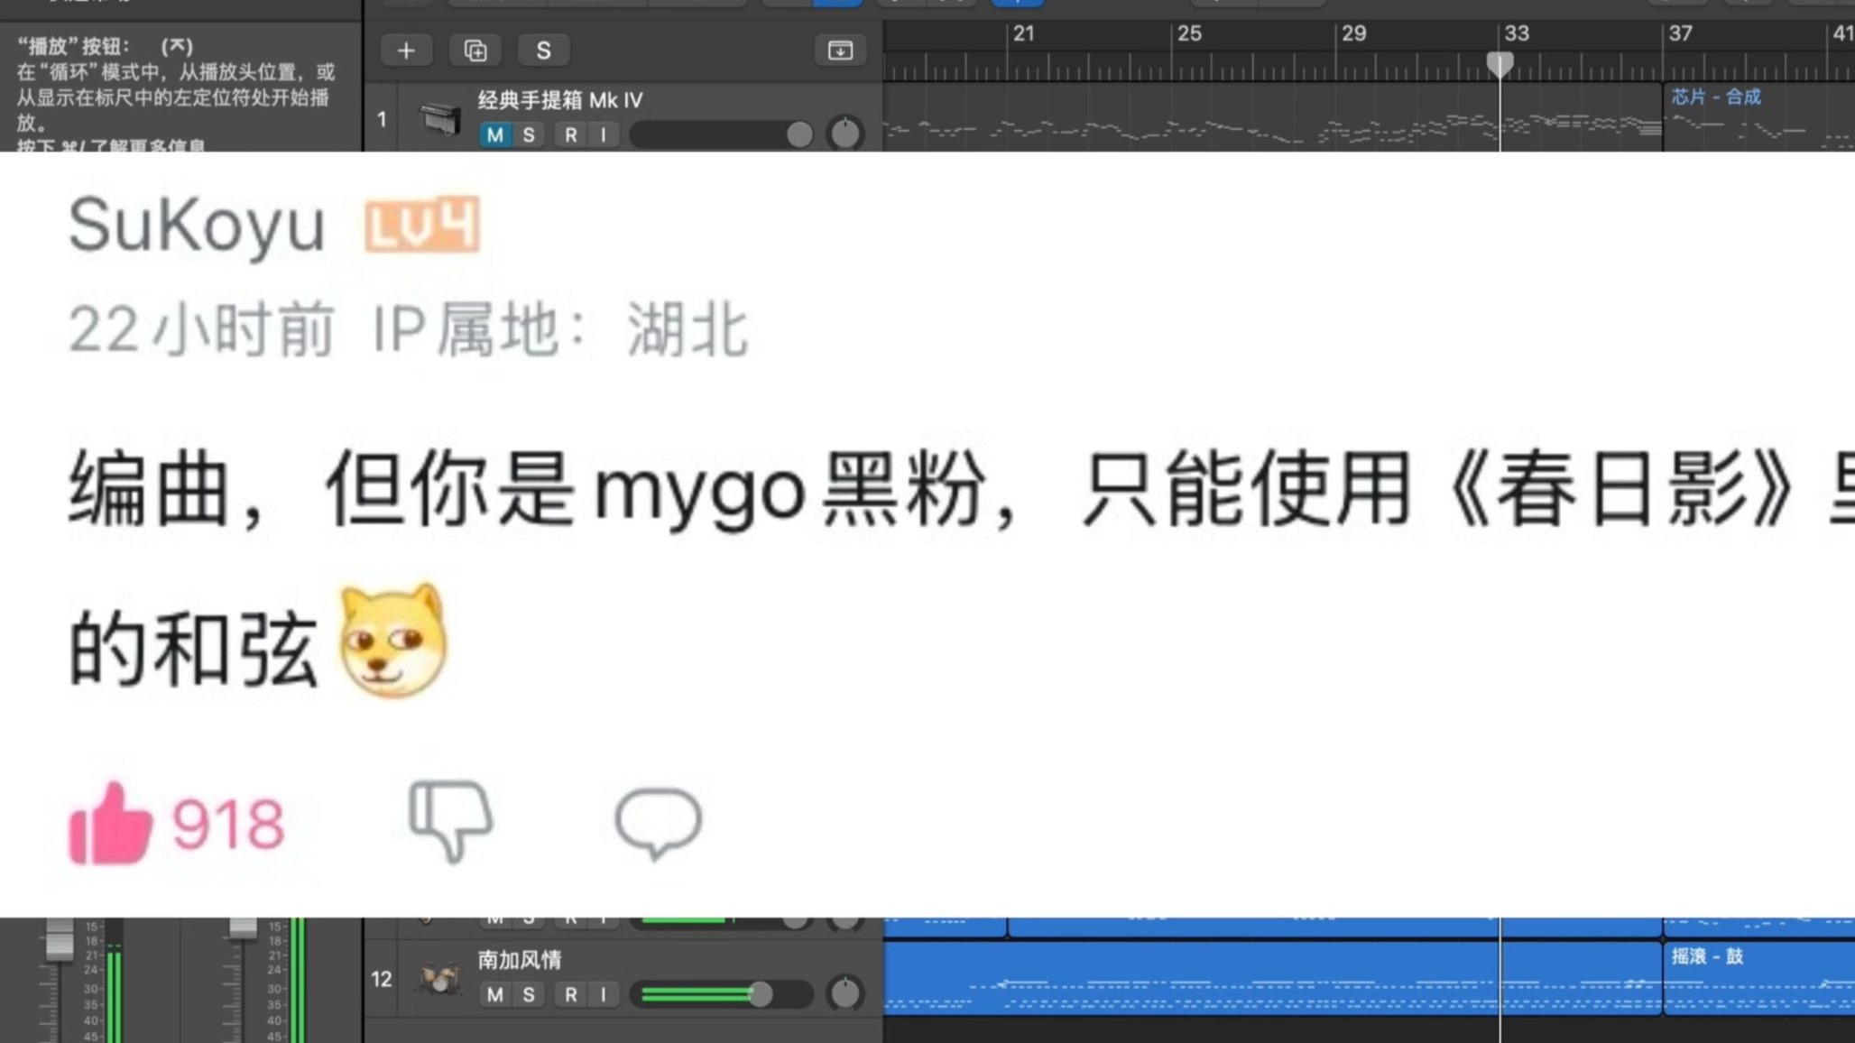The height and width of the screenshot is (1043, 1855).
Task: Click the “播放”按钮 help text heading
Action: coord(105,45)
